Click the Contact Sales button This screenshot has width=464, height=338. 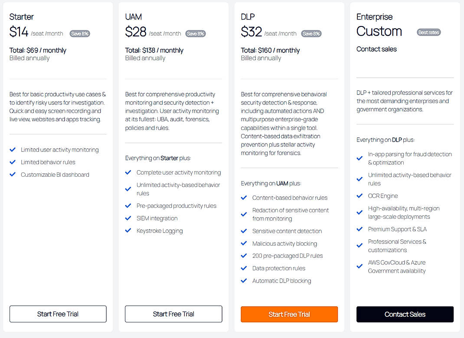405,314
